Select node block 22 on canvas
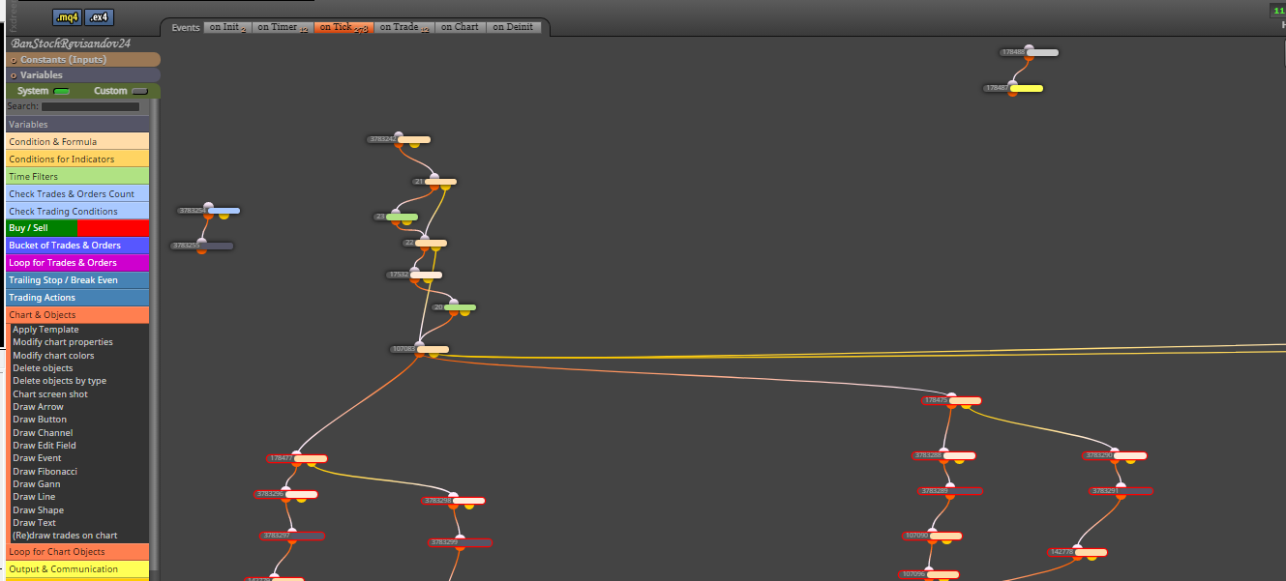 coord(425,243)
